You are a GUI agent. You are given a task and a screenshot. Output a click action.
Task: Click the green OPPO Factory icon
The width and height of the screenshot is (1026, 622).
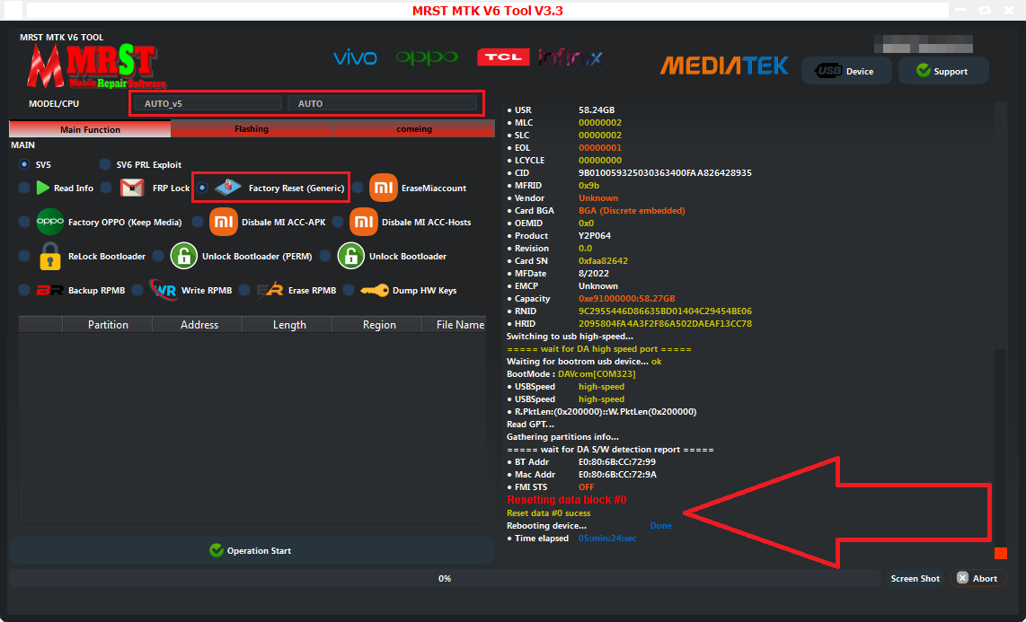(x=50, y=223)
